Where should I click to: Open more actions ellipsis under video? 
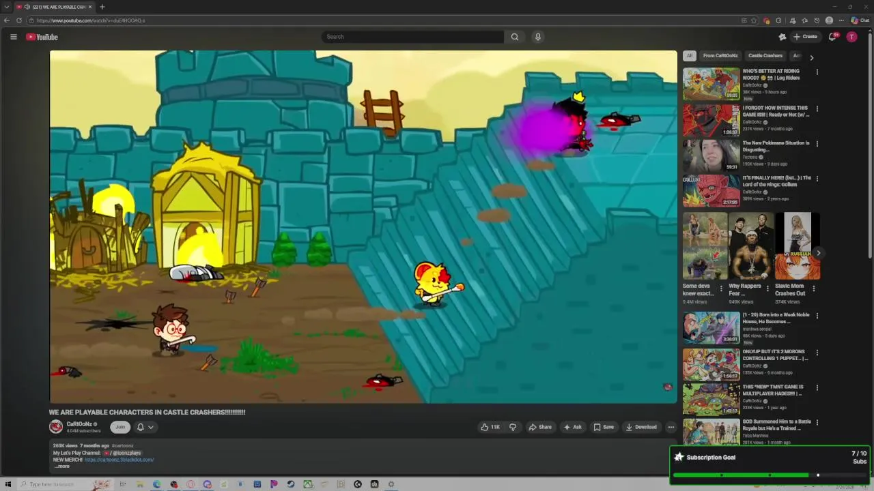point(671,427)
